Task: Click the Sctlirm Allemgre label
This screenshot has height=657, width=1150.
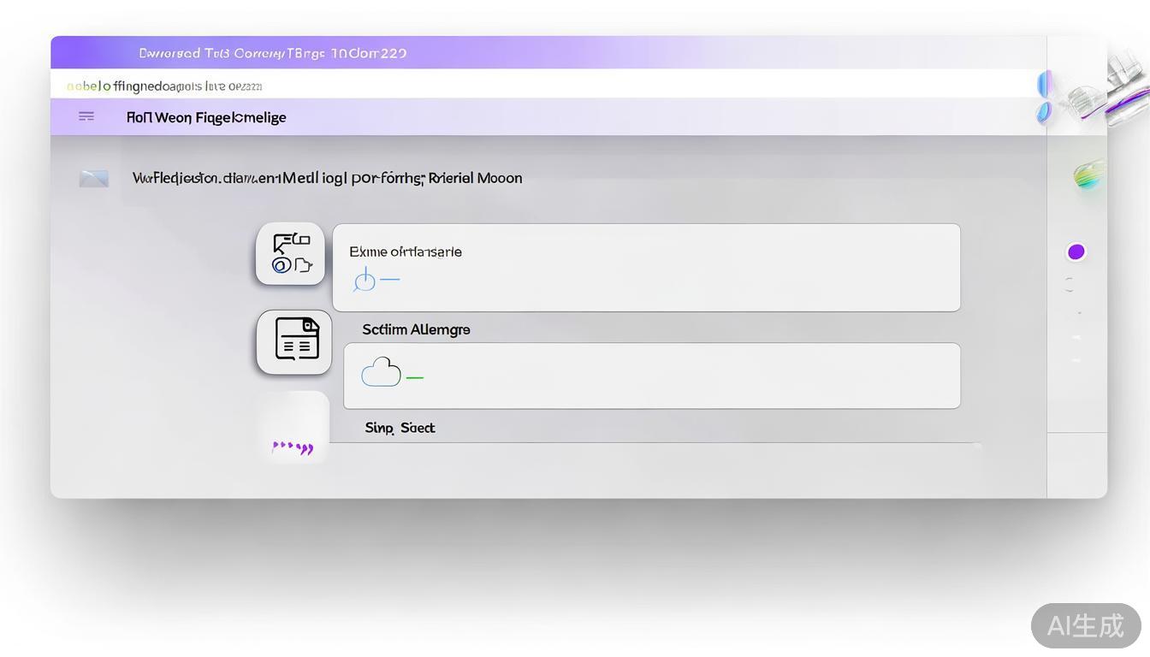Action: pyautogui.click(x=416, y=329)
